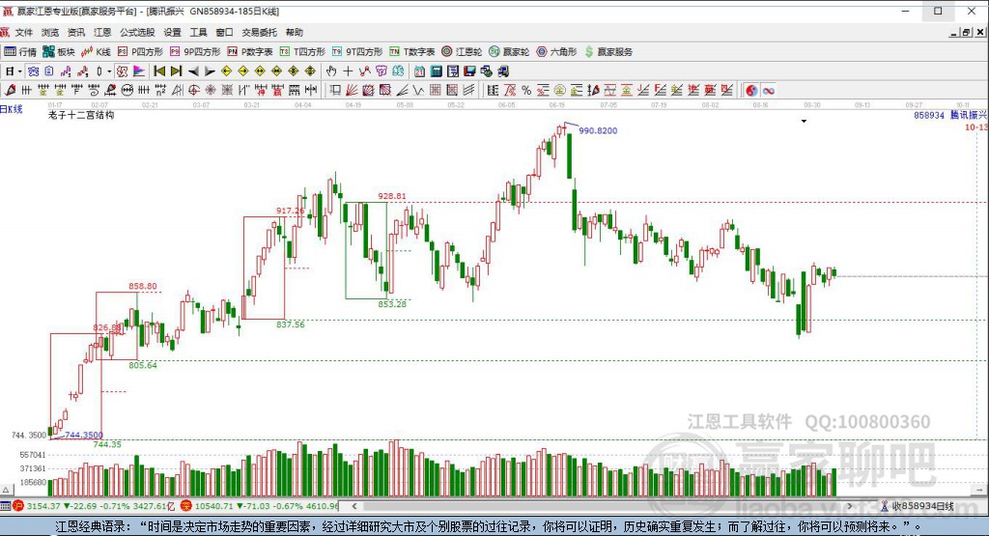Viewport: 989px width, 536px height.
Task: Click the 858934 腾讯振兴 stock label
Action: (950, 115)
